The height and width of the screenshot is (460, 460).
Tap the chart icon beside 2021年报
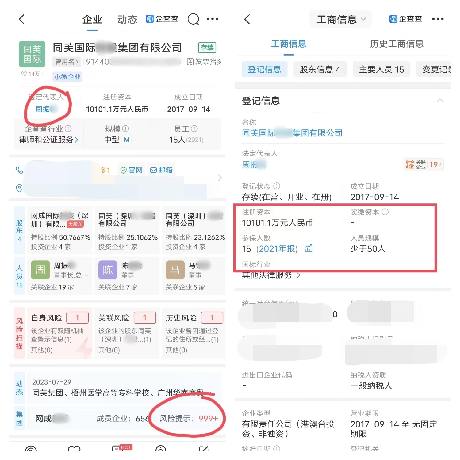click(x=309, y=248)
